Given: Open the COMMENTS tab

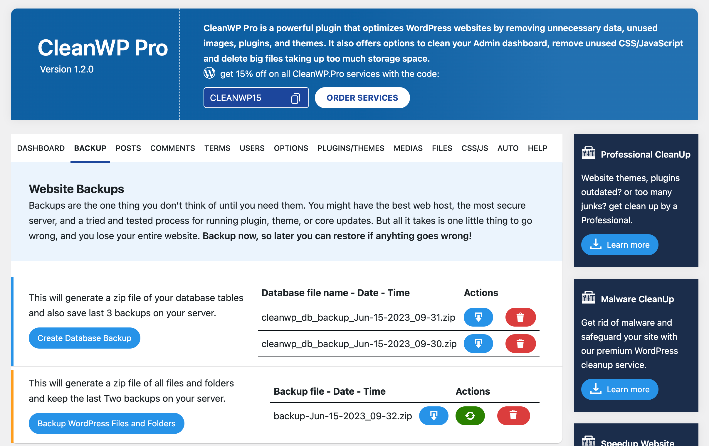Looking at the screenshot, I should click(x=172, y=148).
